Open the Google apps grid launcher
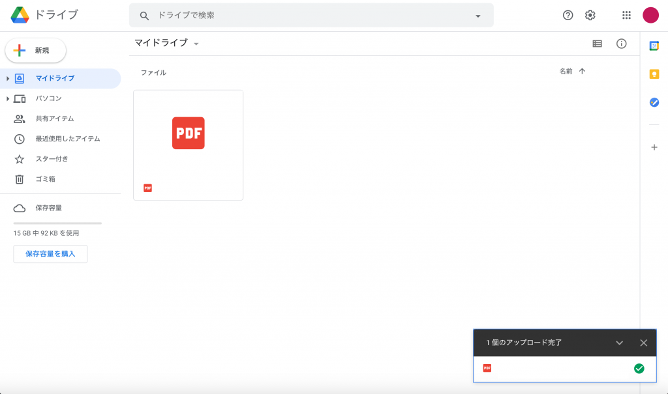 tap(627, 16)
